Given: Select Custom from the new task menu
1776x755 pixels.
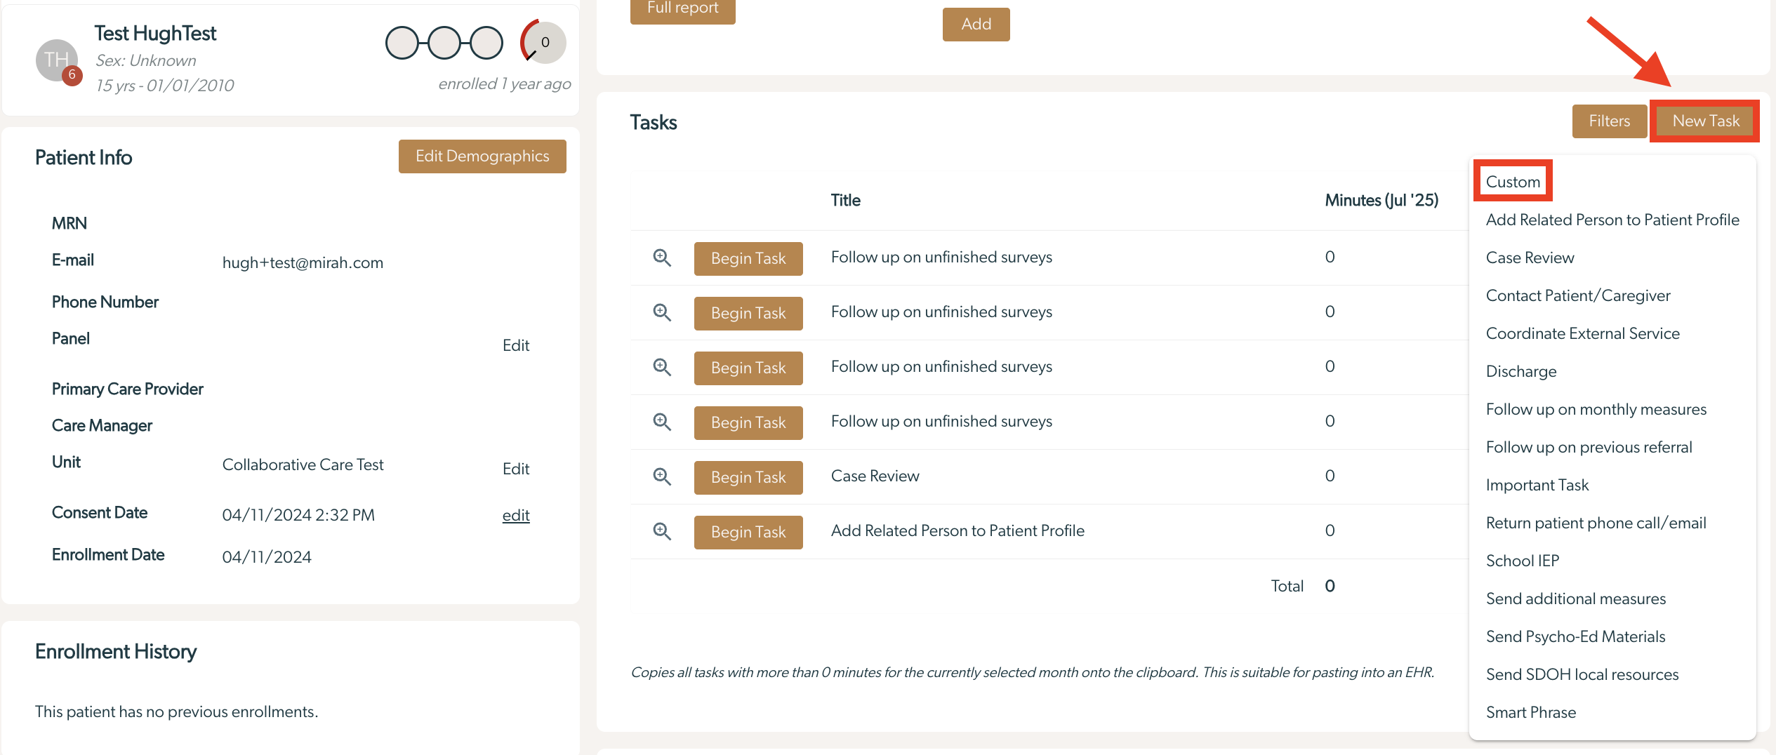Looking at the screenshot, I should [1513, 182].
